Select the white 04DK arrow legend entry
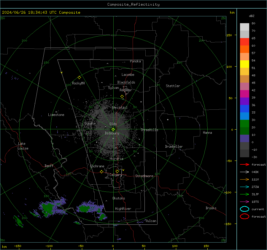This screenshot has width=267, height=250. (244, 172)
